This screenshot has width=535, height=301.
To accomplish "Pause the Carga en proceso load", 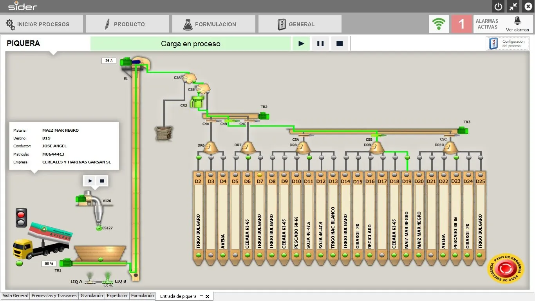I will click(x=320, y=44).
